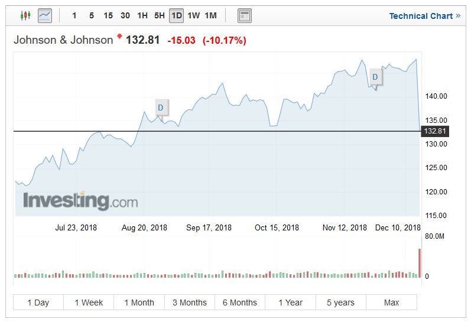Show the 1 Year range
The width and height of the screenshot is (471, 322).
291,303
